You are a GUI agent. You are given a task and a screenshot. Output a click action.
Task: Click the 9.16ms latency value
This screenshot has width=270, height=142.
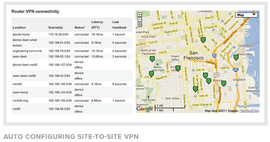96,84
